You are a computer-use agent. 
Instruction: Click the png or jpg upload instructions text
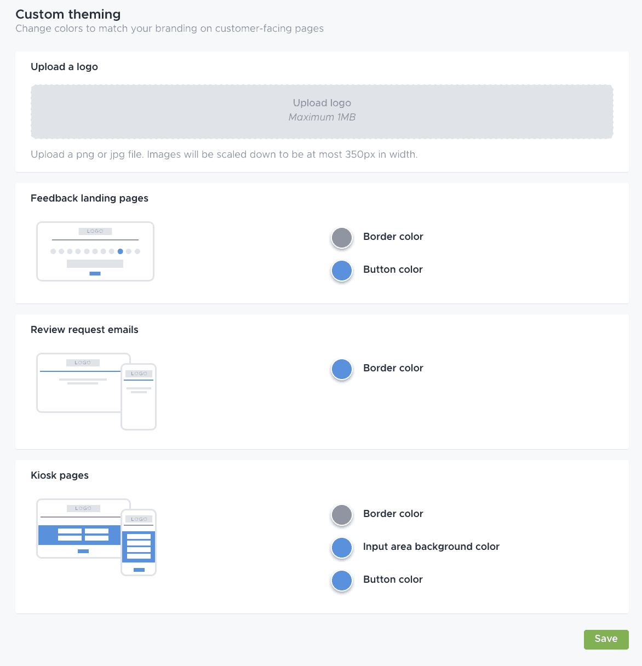pos(224,154)
